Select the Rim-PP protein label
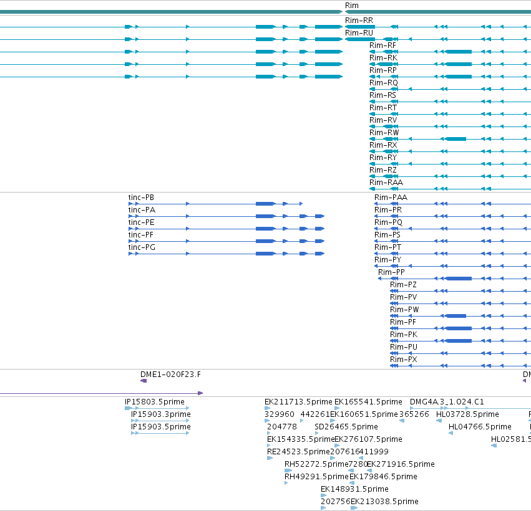The image size is (531, 511). 391,272
